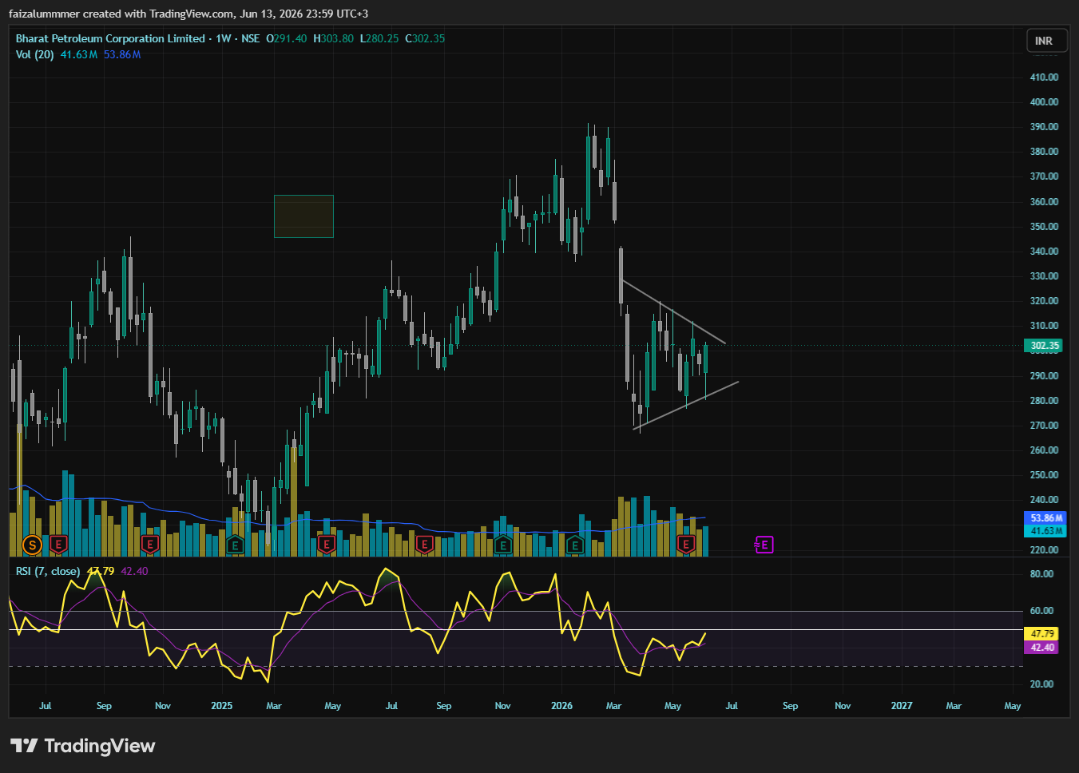The image size is (1079, 773).
Task: Open the red earnings marker nearest May 2025
Action: [x=326, y=545]
